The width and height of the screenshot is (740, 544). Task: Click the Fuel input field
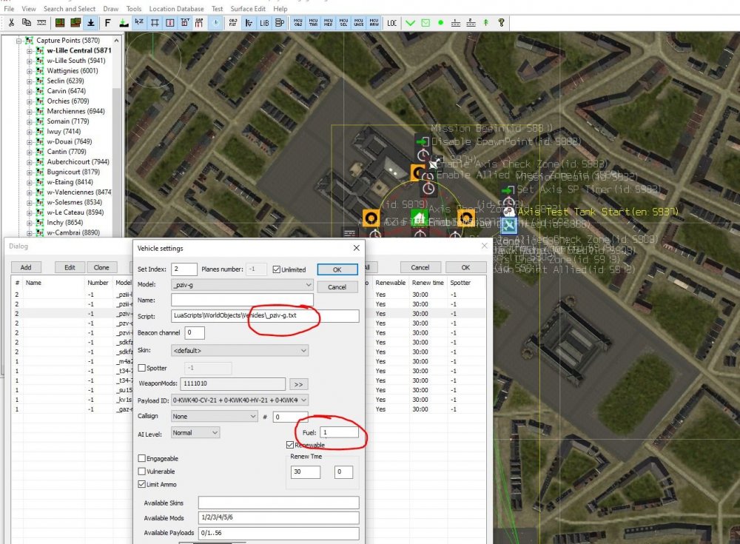coord(340,431)
